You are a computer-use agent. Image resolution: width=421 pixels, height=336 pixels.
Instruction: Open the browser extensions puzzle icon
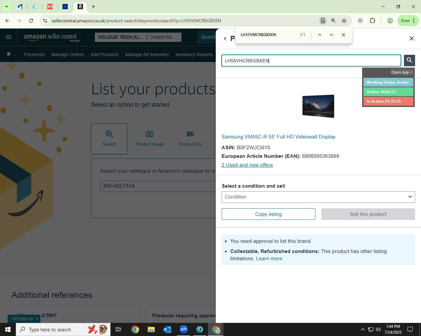click(x=372, y=21)
